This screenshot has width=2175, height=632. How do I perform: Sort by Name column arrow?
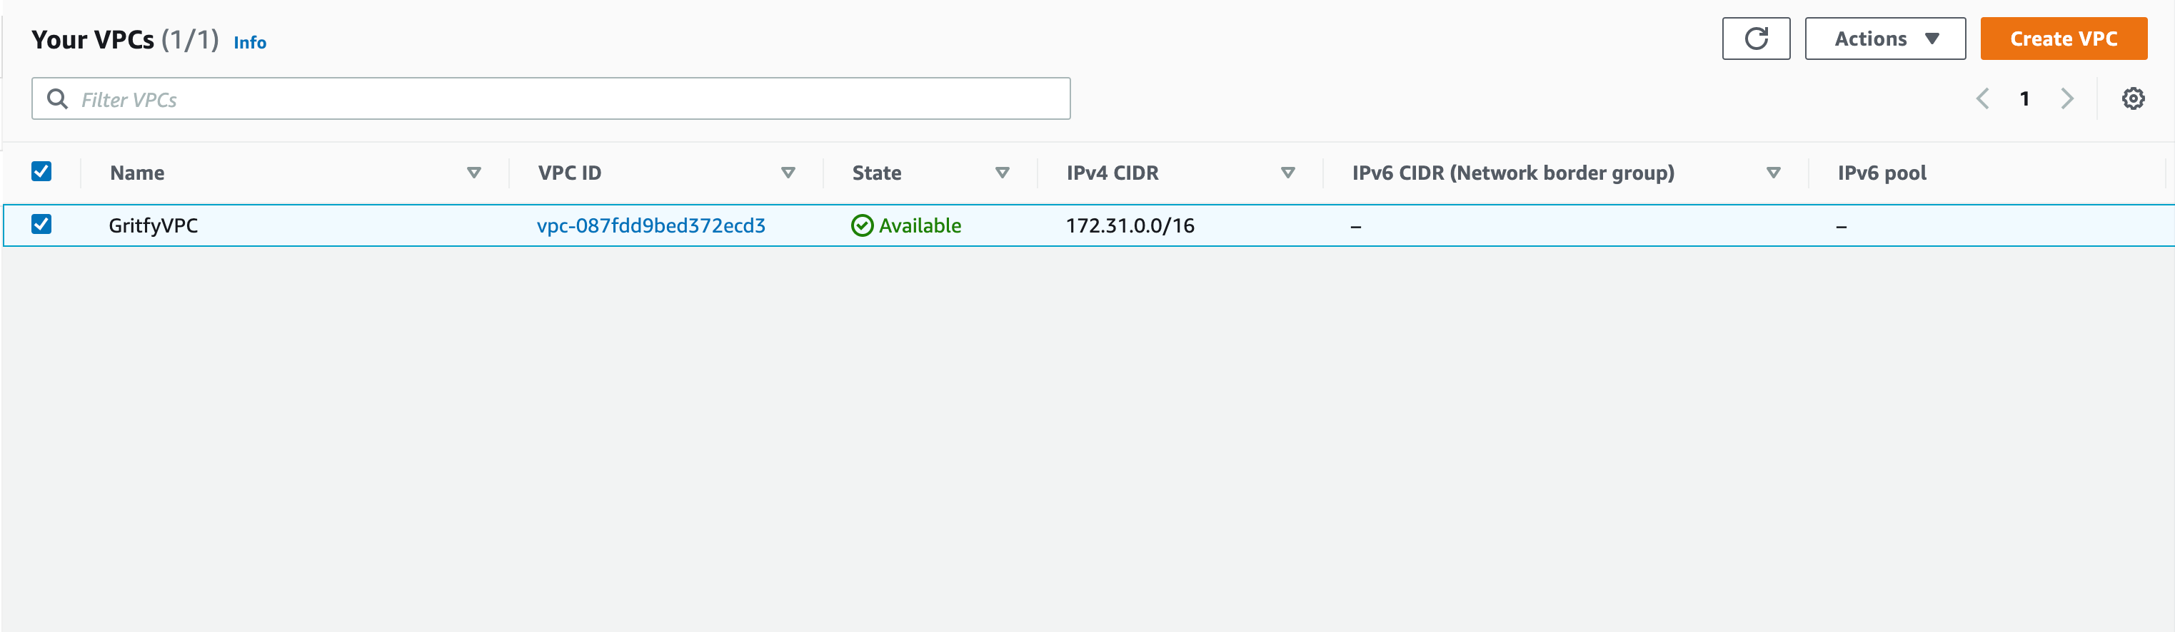pyautogui.click(x=473, y=173)
